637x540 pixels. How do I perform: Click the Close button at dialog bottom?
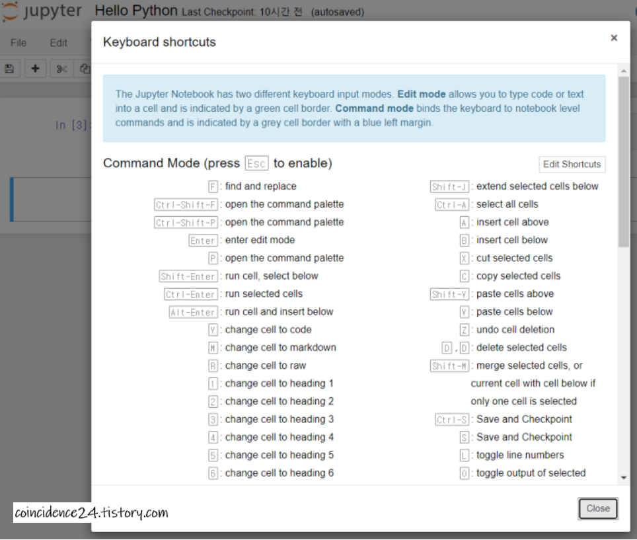(x=598, y=508)
